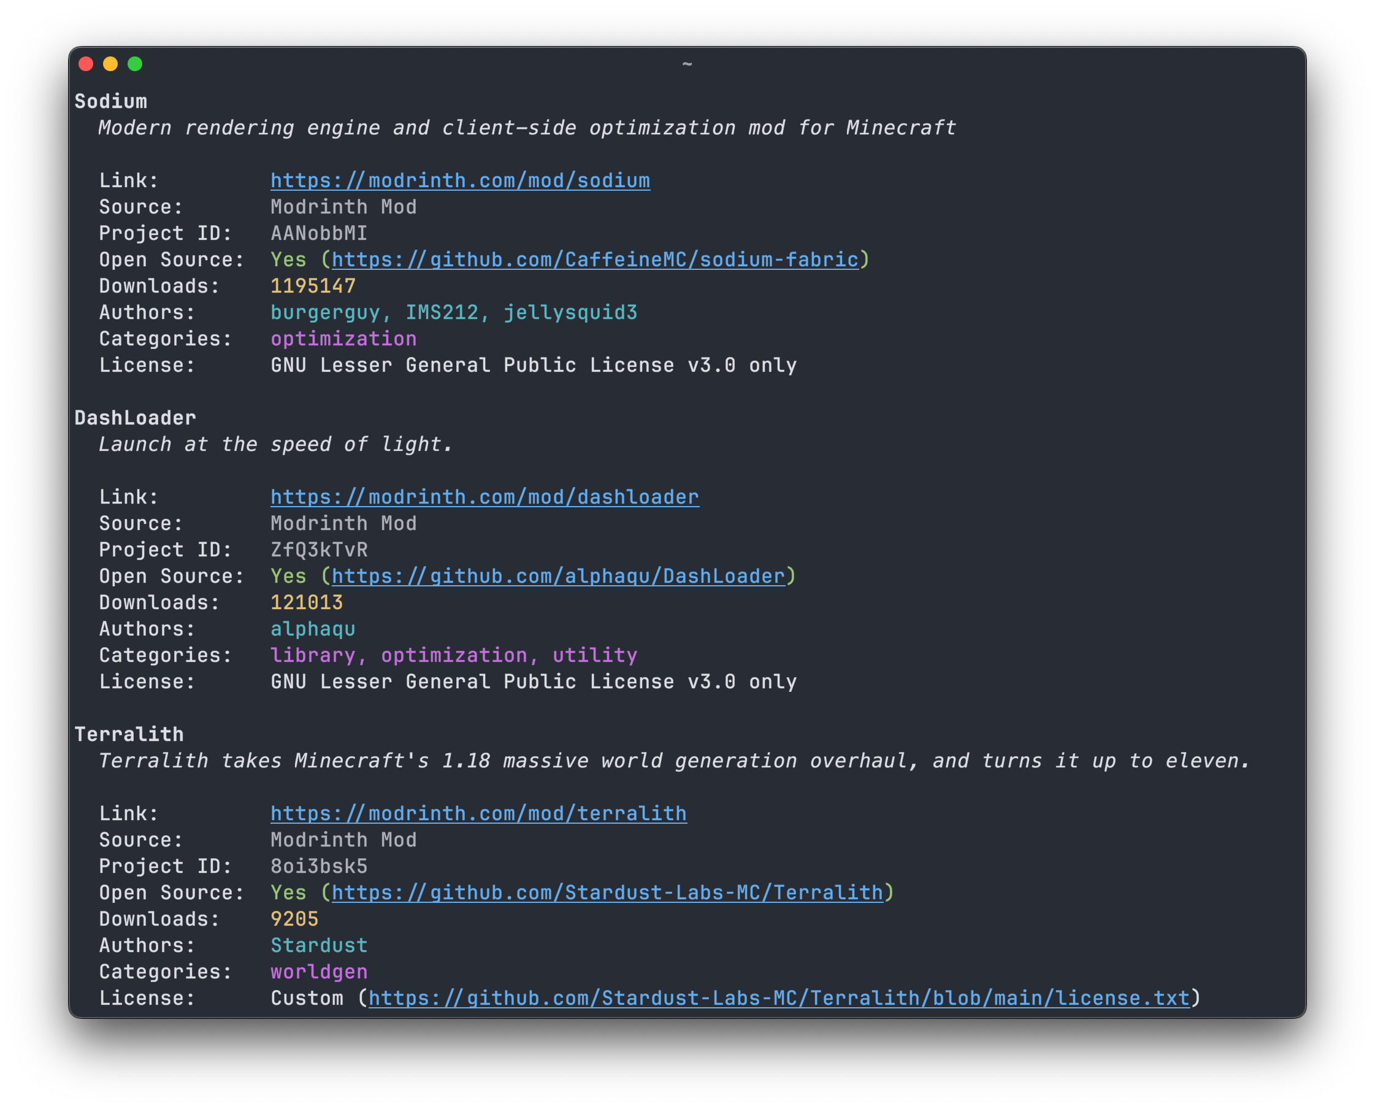
Task: Click the DashLoader download count 121013
Action: pos(307,602)
